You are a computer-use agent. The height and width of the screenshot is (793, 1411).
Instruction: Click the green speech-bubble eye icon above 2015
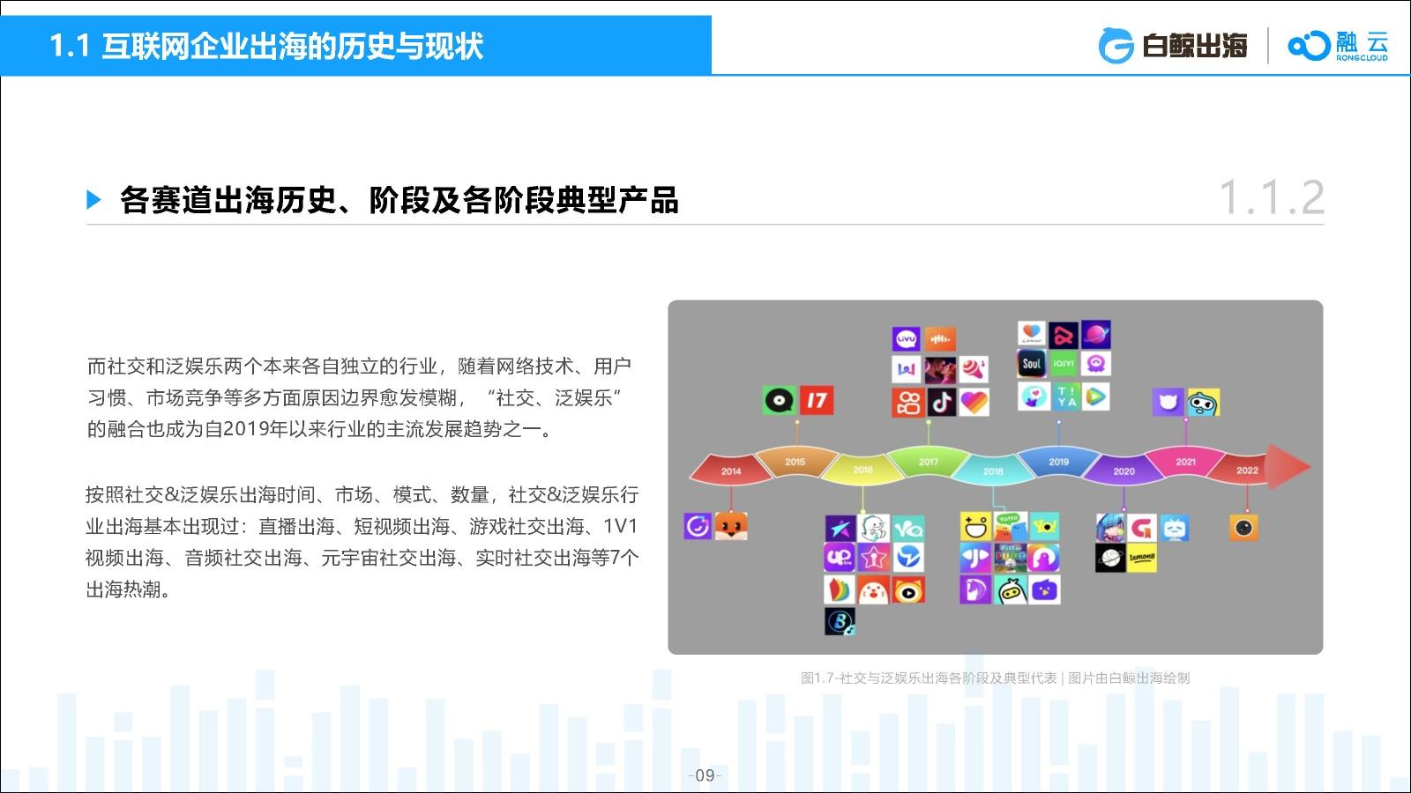(779, 400)
